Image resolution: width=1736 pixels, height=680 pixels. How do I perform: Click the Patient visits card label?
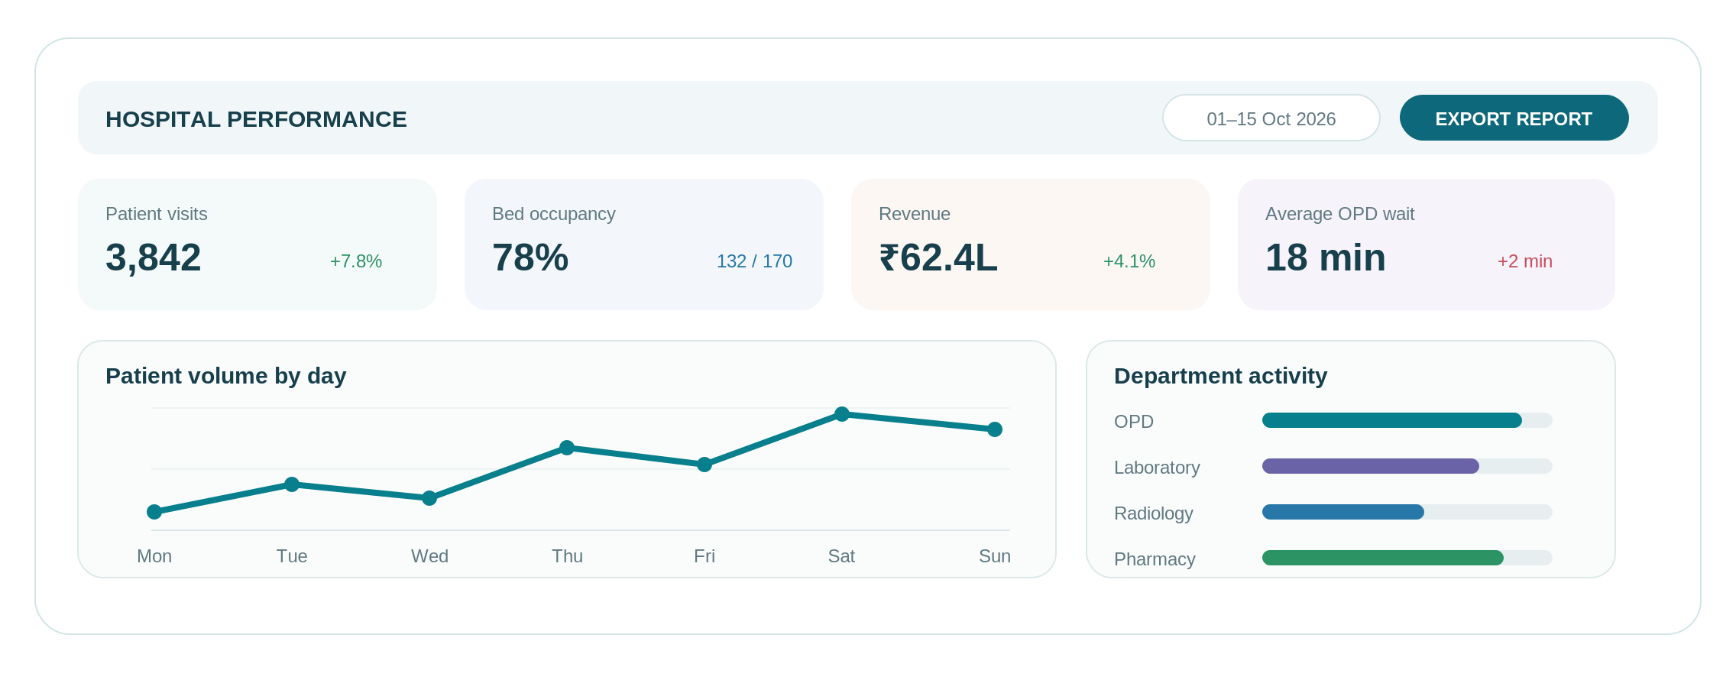point(157,214)
